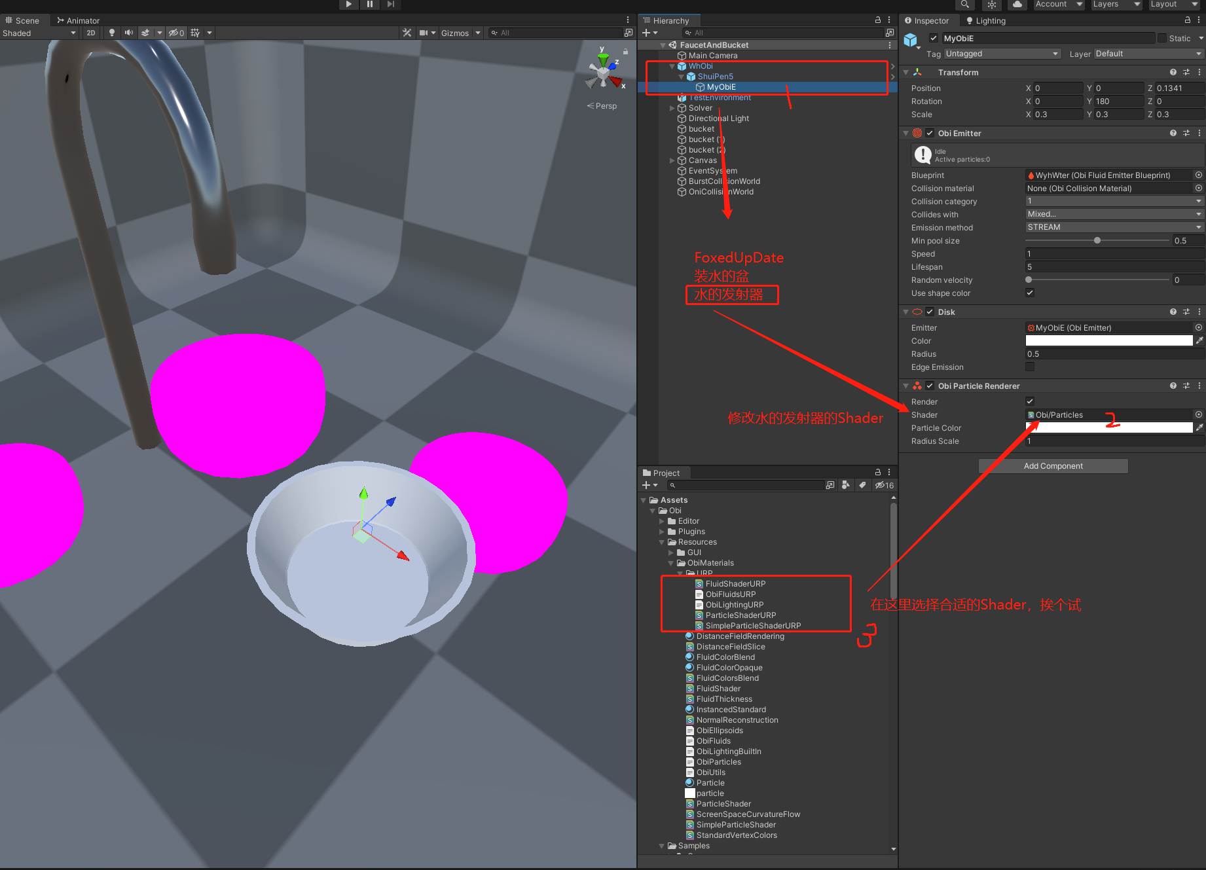Select the Project tab
The width and height of the screenshot is (1206, 870).
tap(663, 473)
